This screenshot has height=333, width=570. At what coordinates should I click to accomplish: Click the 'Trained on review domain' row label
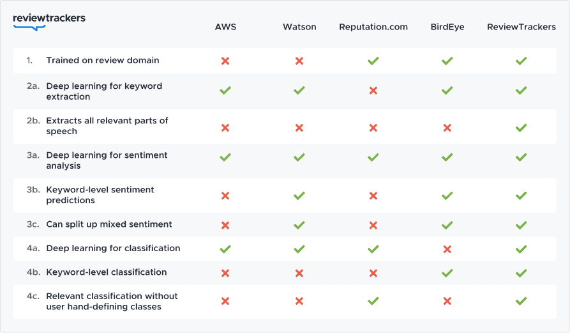(103, 61)
